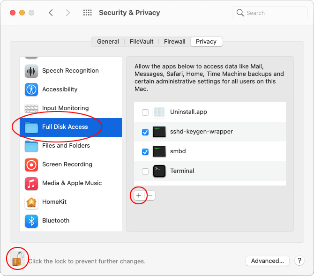Show all preferences grid icon
Screen dimensions: 314x276
88,13
